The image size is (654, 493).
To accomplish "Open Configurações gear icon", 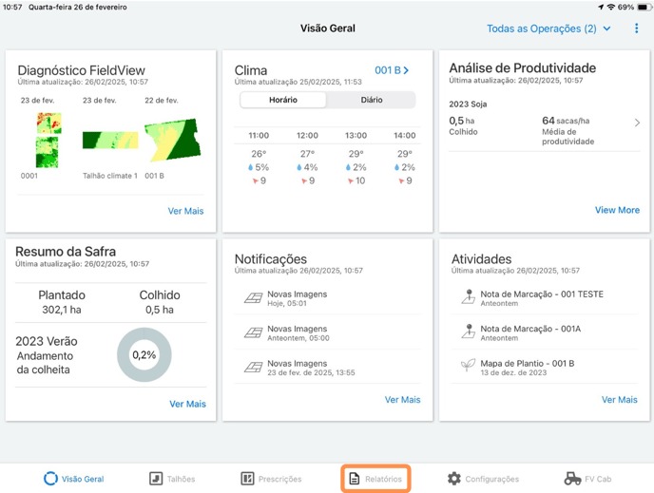I will 454,479.
